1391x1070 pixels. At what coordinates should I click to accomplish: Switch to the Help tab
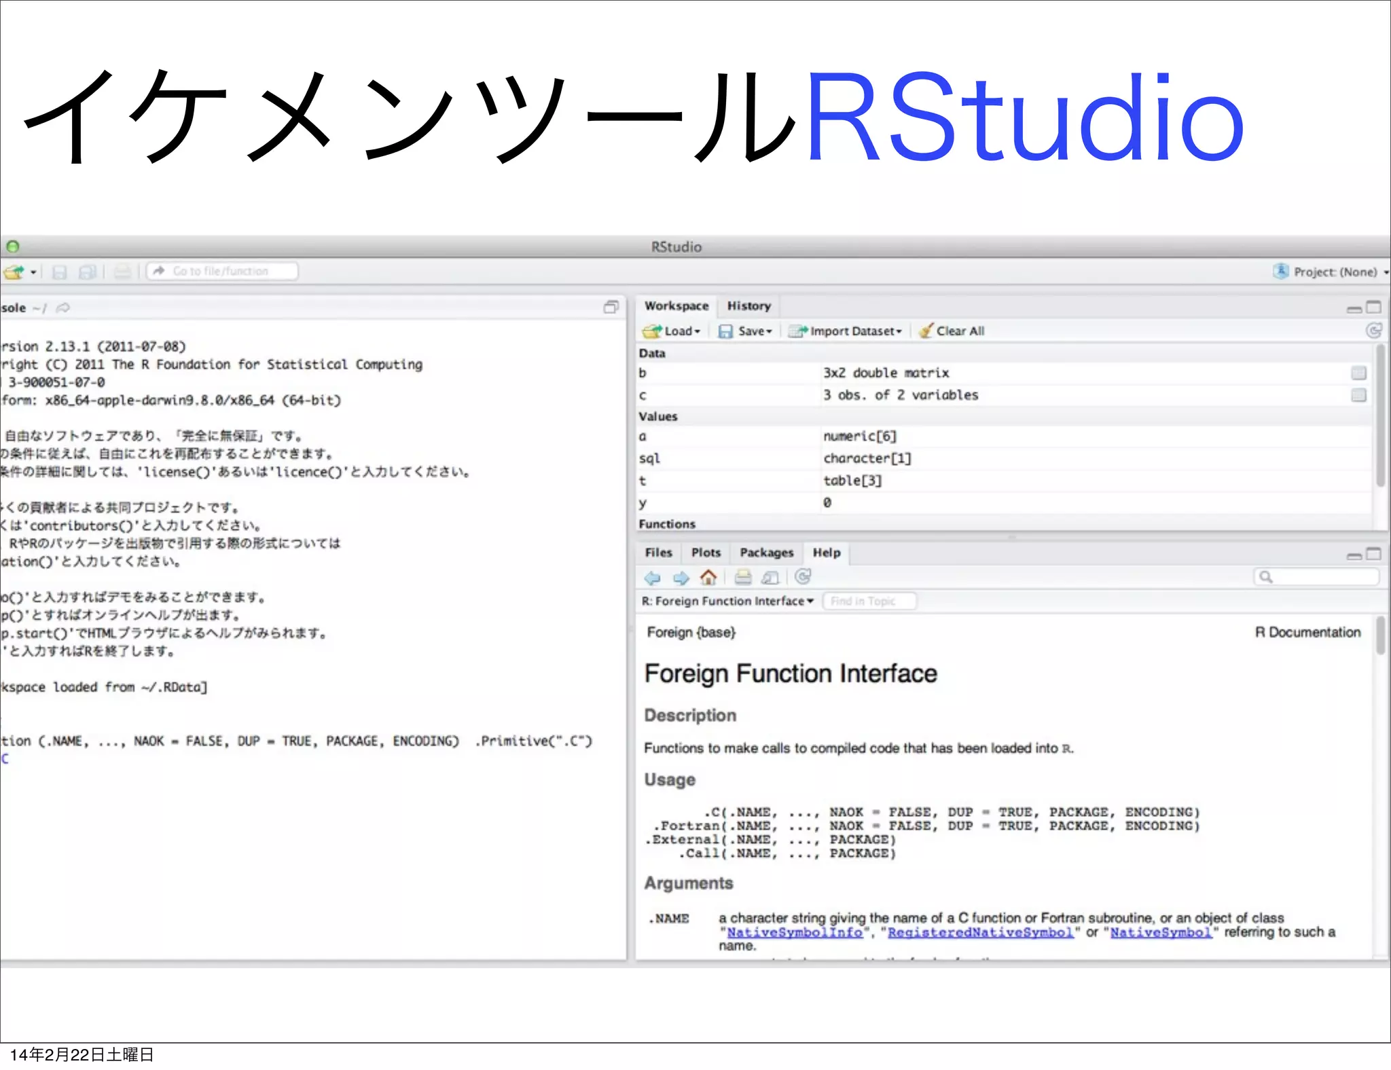pos(827,553)
